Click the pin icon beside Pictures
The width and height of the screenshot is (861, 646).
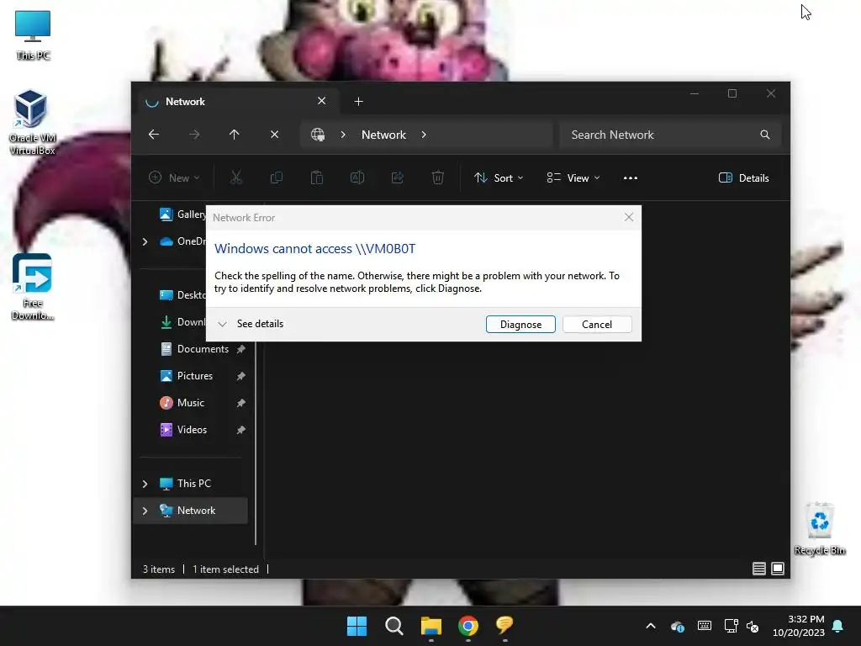[240, 376]
